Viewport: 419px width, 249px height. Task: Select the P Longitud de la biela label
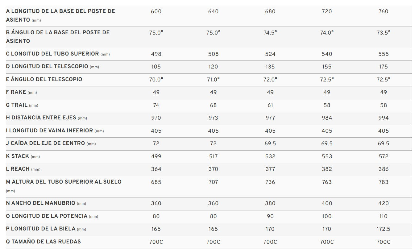click(x=46, y=229)
